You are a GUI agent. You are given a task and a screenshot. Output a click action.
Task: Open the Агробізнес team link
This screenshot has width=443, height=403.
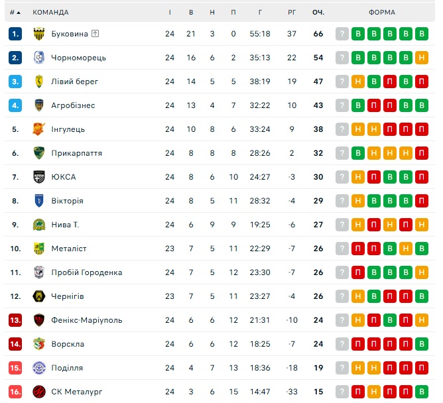click(x=73, y=105)
